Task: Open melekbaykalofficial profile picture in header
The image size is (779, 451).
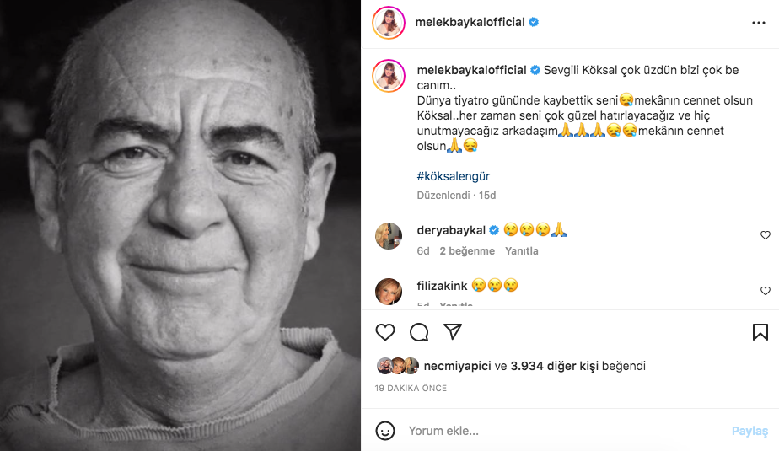Action: [389, 23]
